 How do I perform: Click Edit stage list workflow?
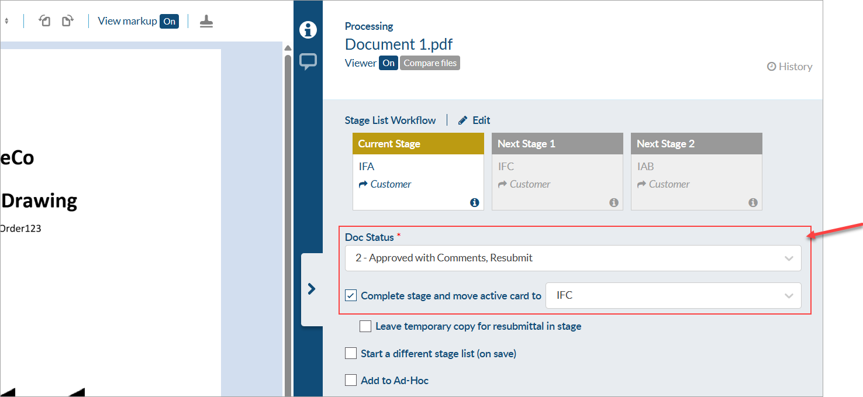pos(474,120)
